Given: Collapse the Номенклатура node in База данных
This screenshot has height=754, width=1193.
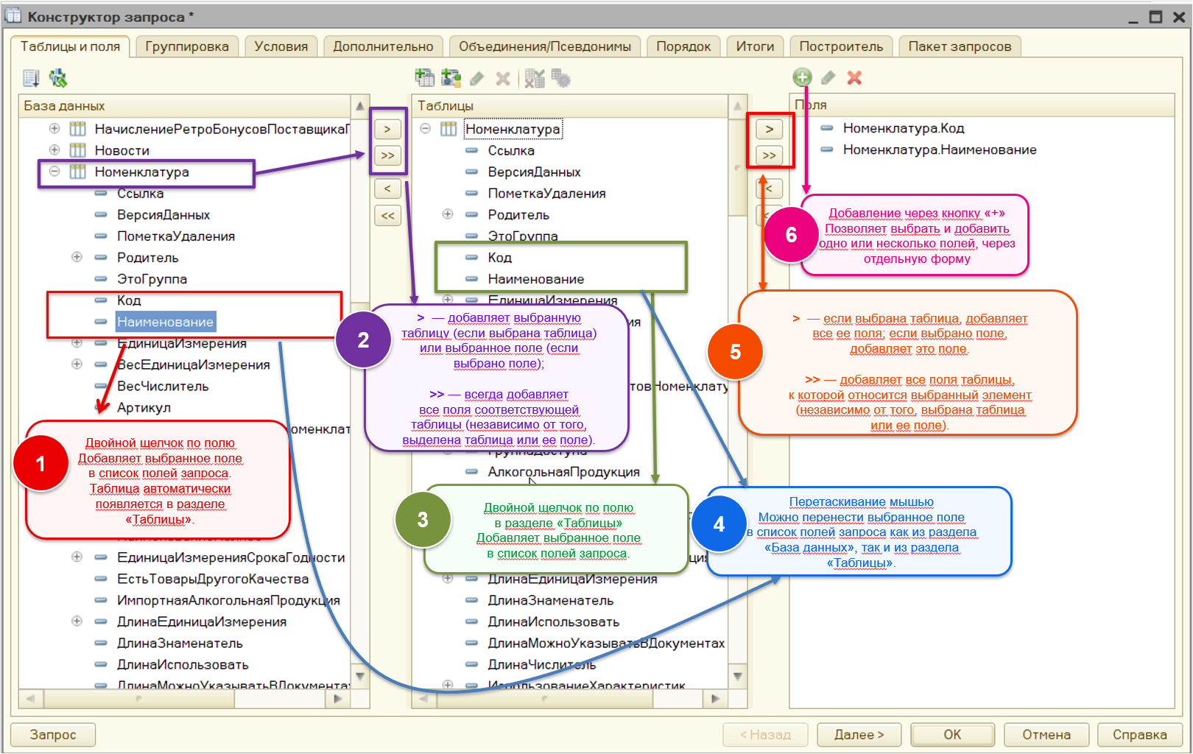Looking at the screenshot, I should (54, 171).
